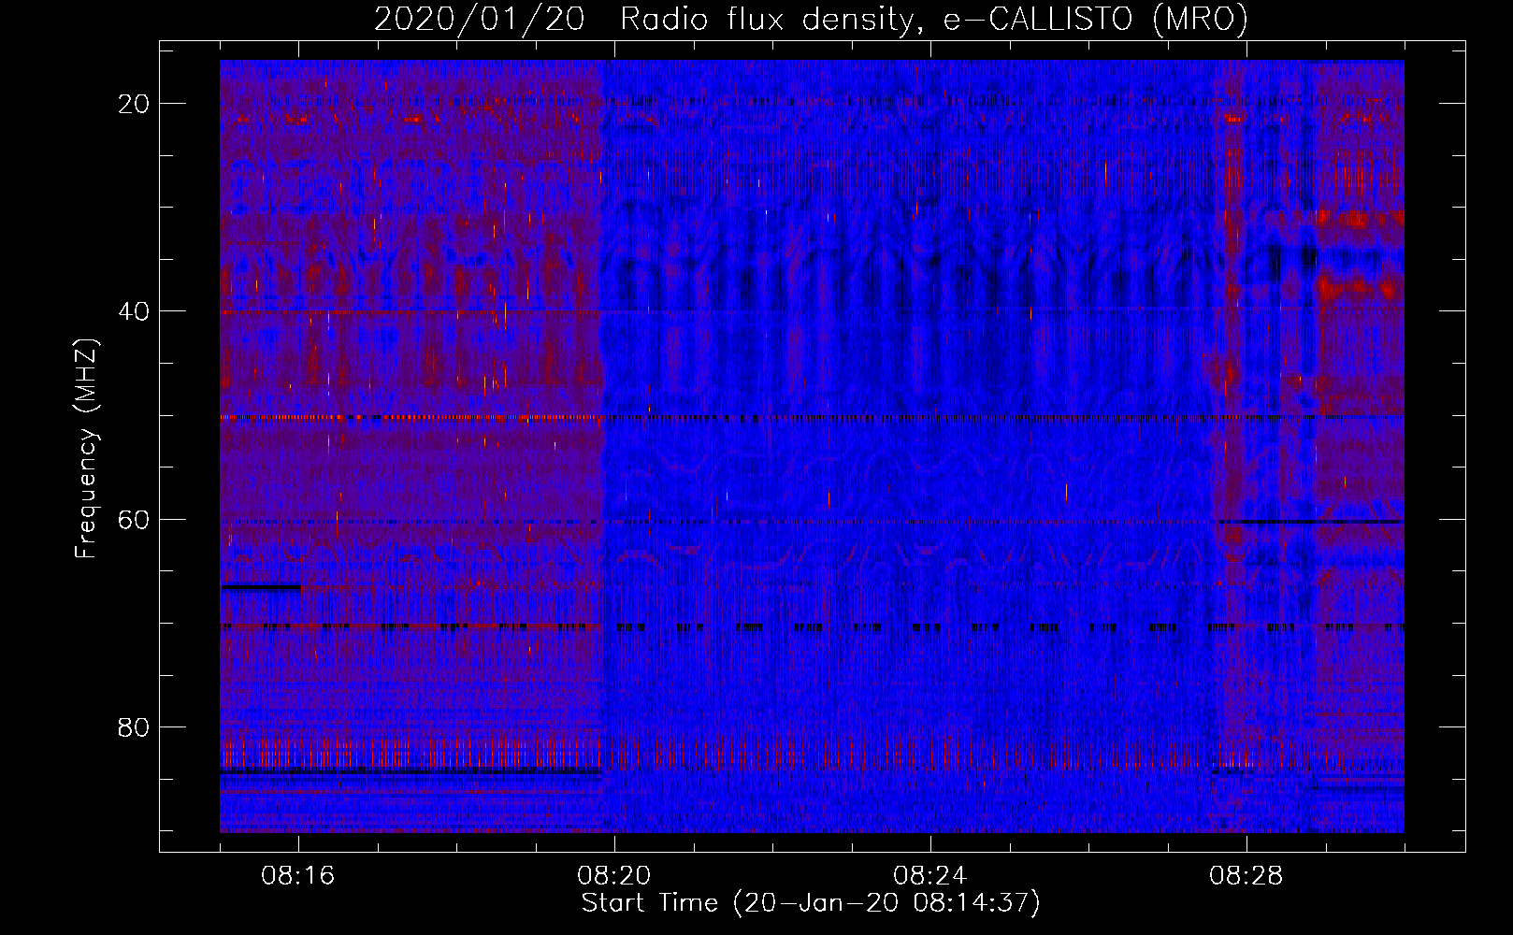Image resolution: width=1513 pixels, height=935 pixels.
Task: Click the 'Start Time (20-Jan-20 08:14:37)' label
Action: 811,903
